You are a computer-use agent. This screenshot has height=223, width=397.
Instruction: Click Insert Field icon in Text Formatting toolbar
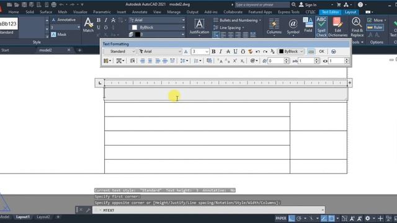coord(209,61)
